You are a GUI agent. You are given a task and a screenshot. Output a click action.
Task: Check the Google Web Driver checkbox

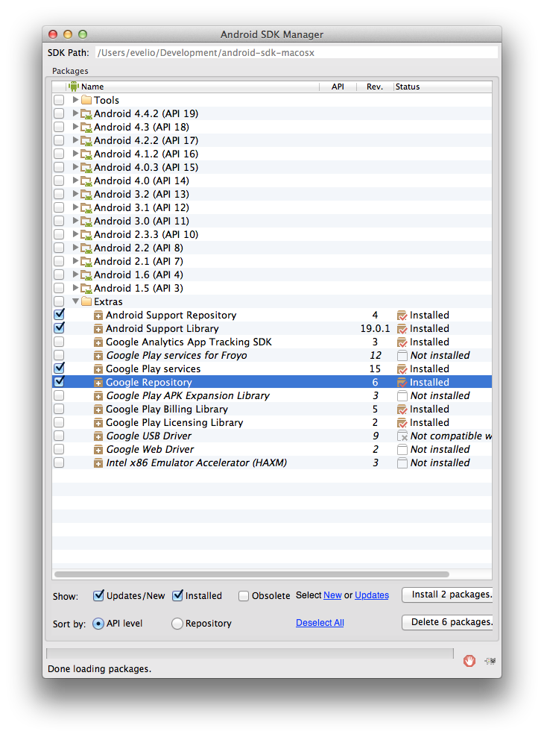pyautogui.click(x=59, y=449)
